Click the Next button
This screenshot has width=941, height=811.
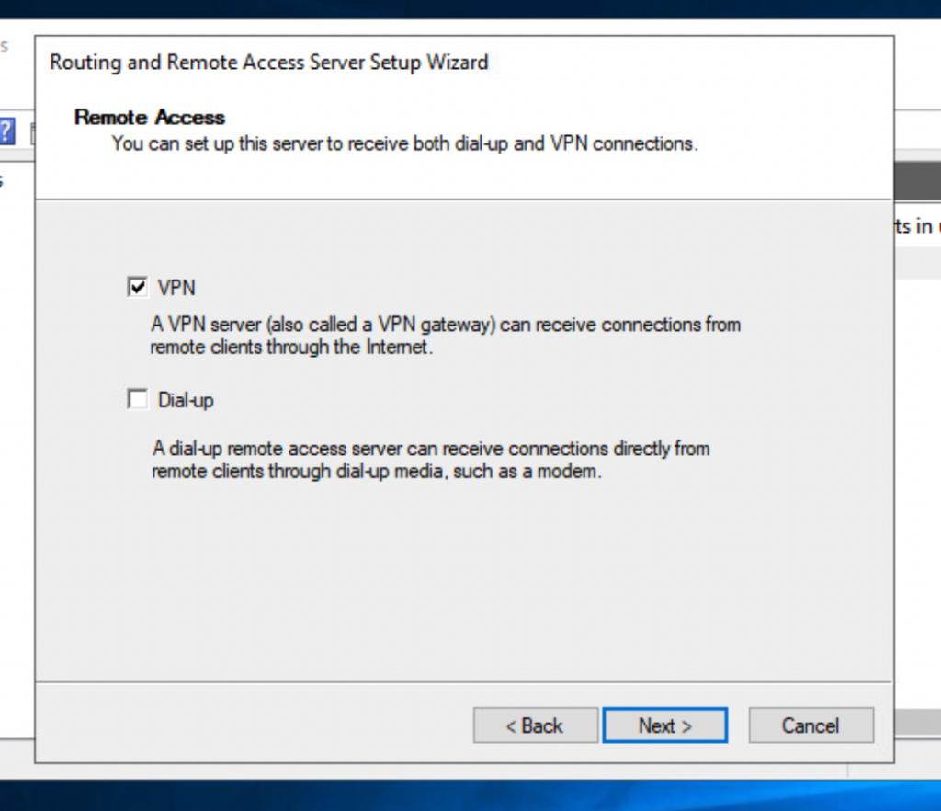click(664, 725)
